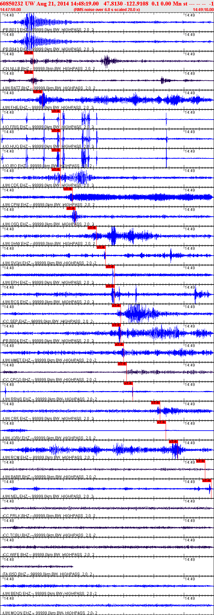Select the pick marker on UW JORV trace
Image resolution: width=214 pixels, height=615 pixels.
pos(161,422)
